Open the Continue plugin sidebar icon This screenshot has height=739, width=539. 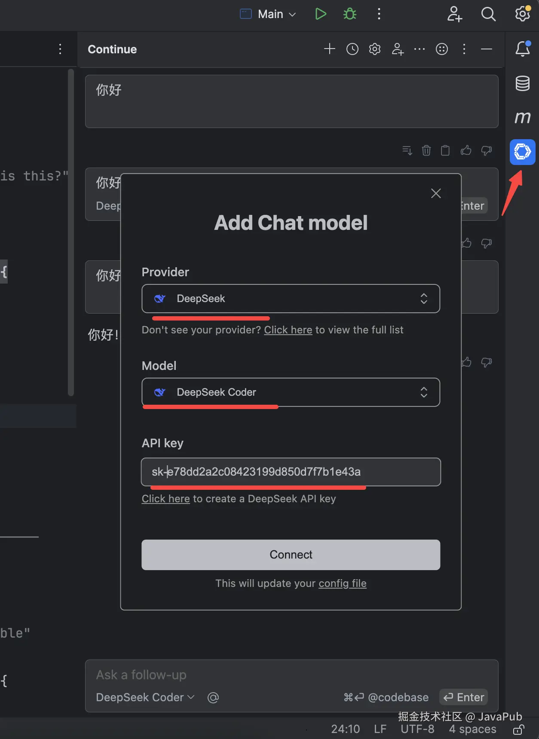tap(522, 152)
